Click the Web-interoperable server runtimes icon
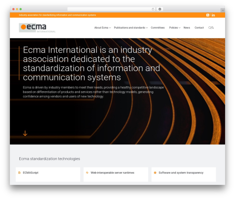 87,173
